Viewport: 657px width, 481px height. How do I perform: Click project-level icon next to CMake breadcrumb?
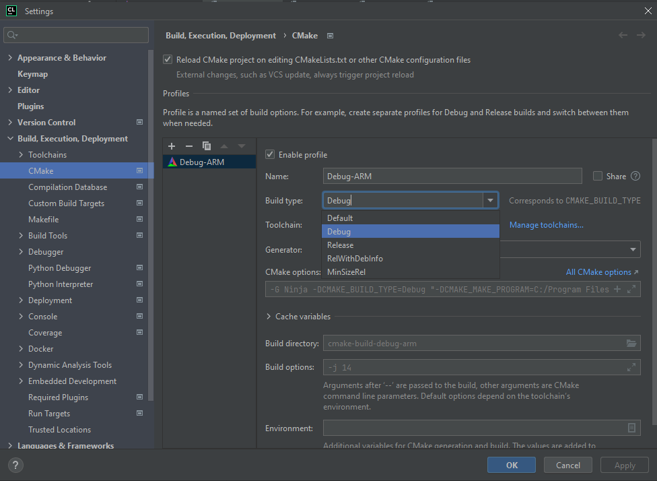[x=330, y=36]
